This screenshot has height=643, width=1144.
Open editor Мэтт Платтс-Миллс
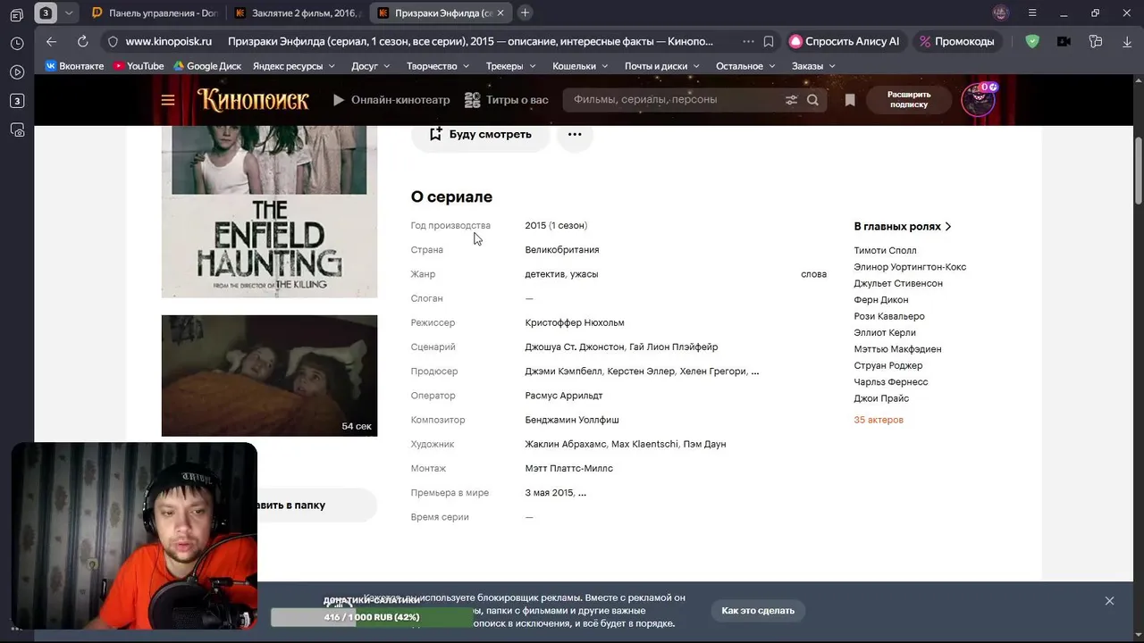point(568,469)
